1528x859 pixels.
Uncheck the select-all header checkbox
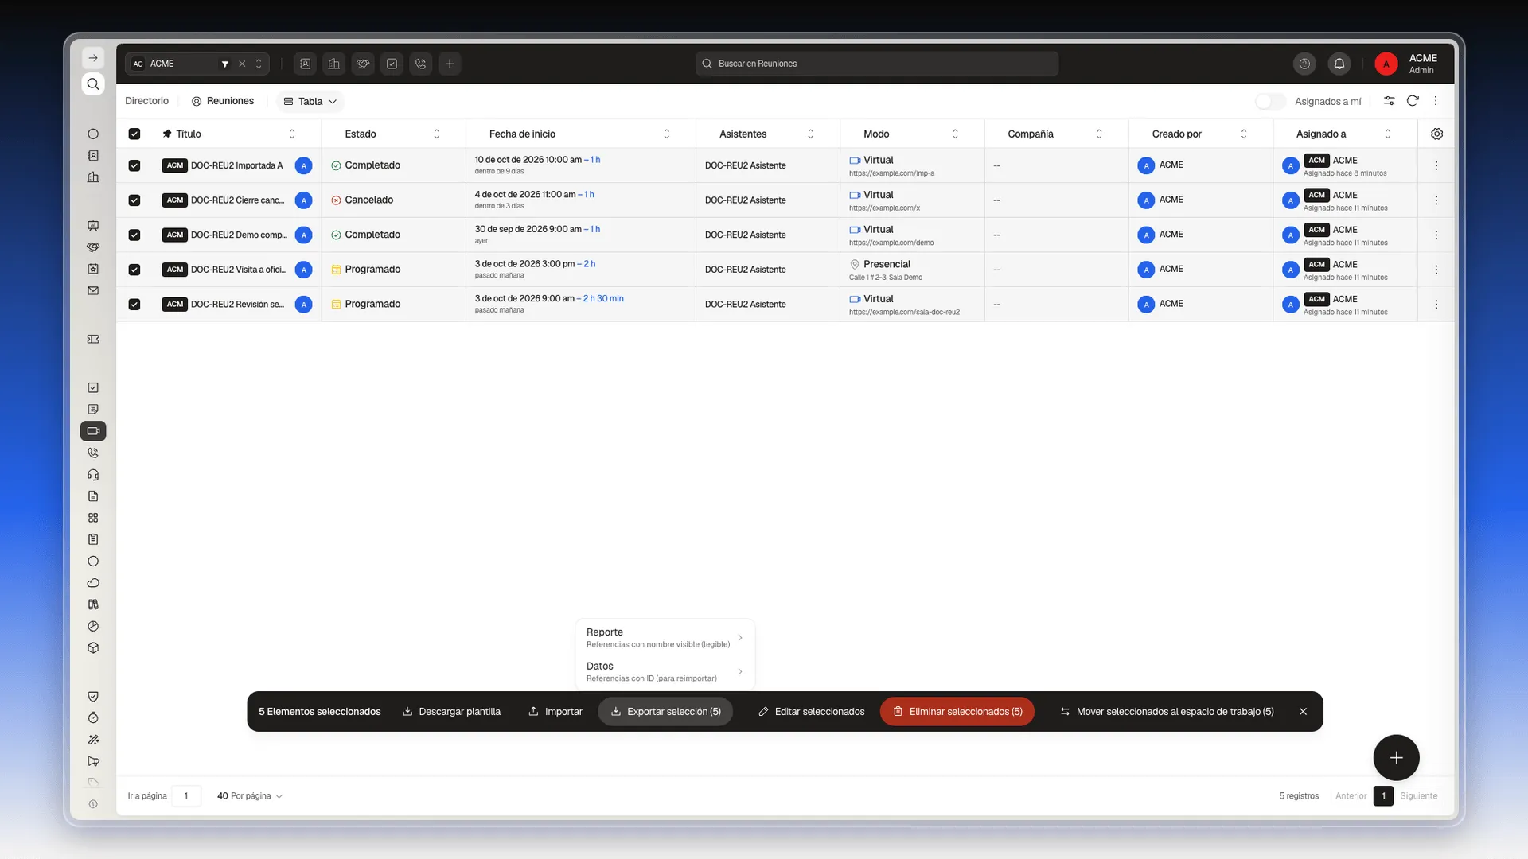pyautogui.click(x=134, y=134)
